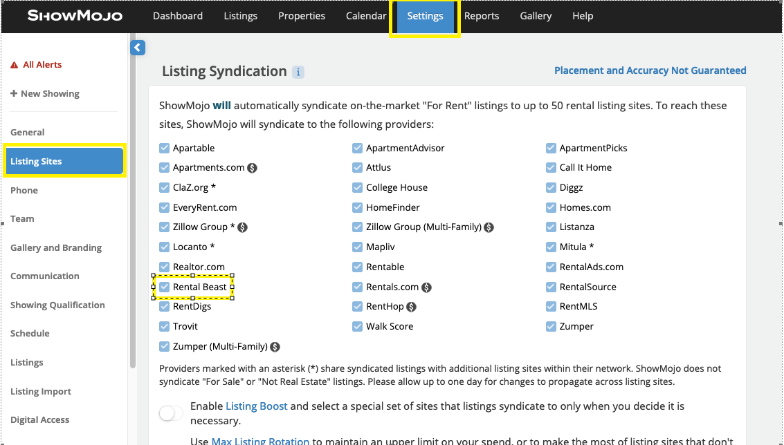Click the All Alerts warning triangle
This screenshot has height=445, width=784.
[x=13, y=64]
